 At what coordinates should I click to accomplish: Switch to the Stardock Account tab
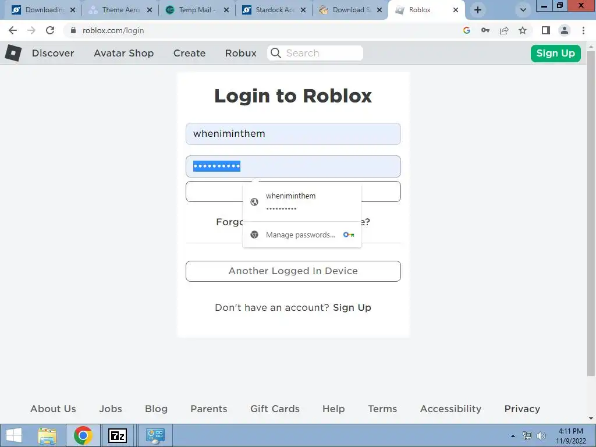(x=274, y=10)
